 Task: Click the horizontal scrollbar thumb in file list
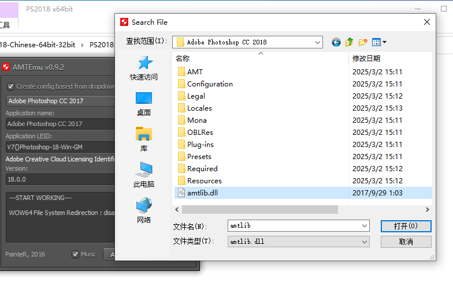tap(260, 210)
